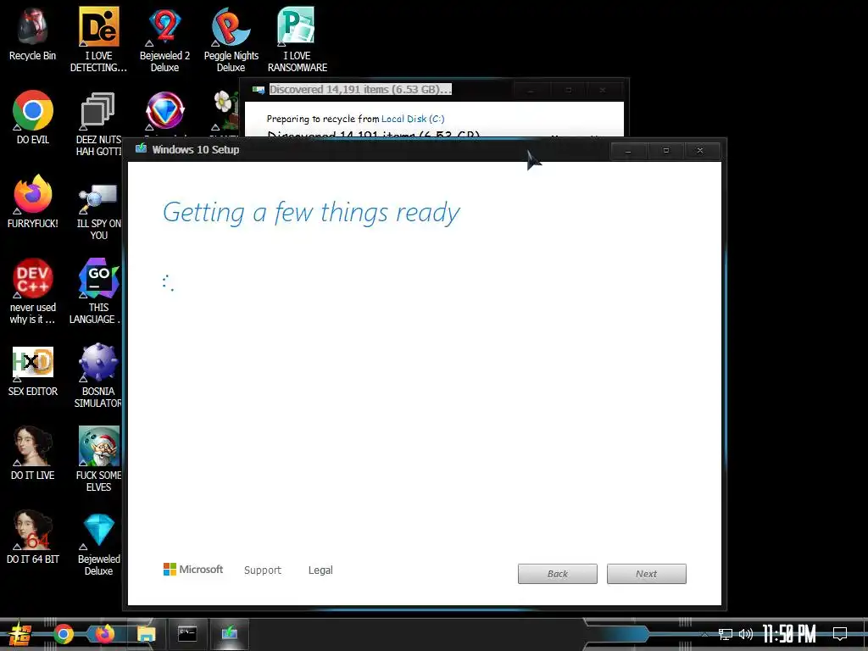Open the THIS LANGUAGE GoLand shortcut
Image resolution: width=868 pixels, height=651 pixels.
[x=97, y=291]
